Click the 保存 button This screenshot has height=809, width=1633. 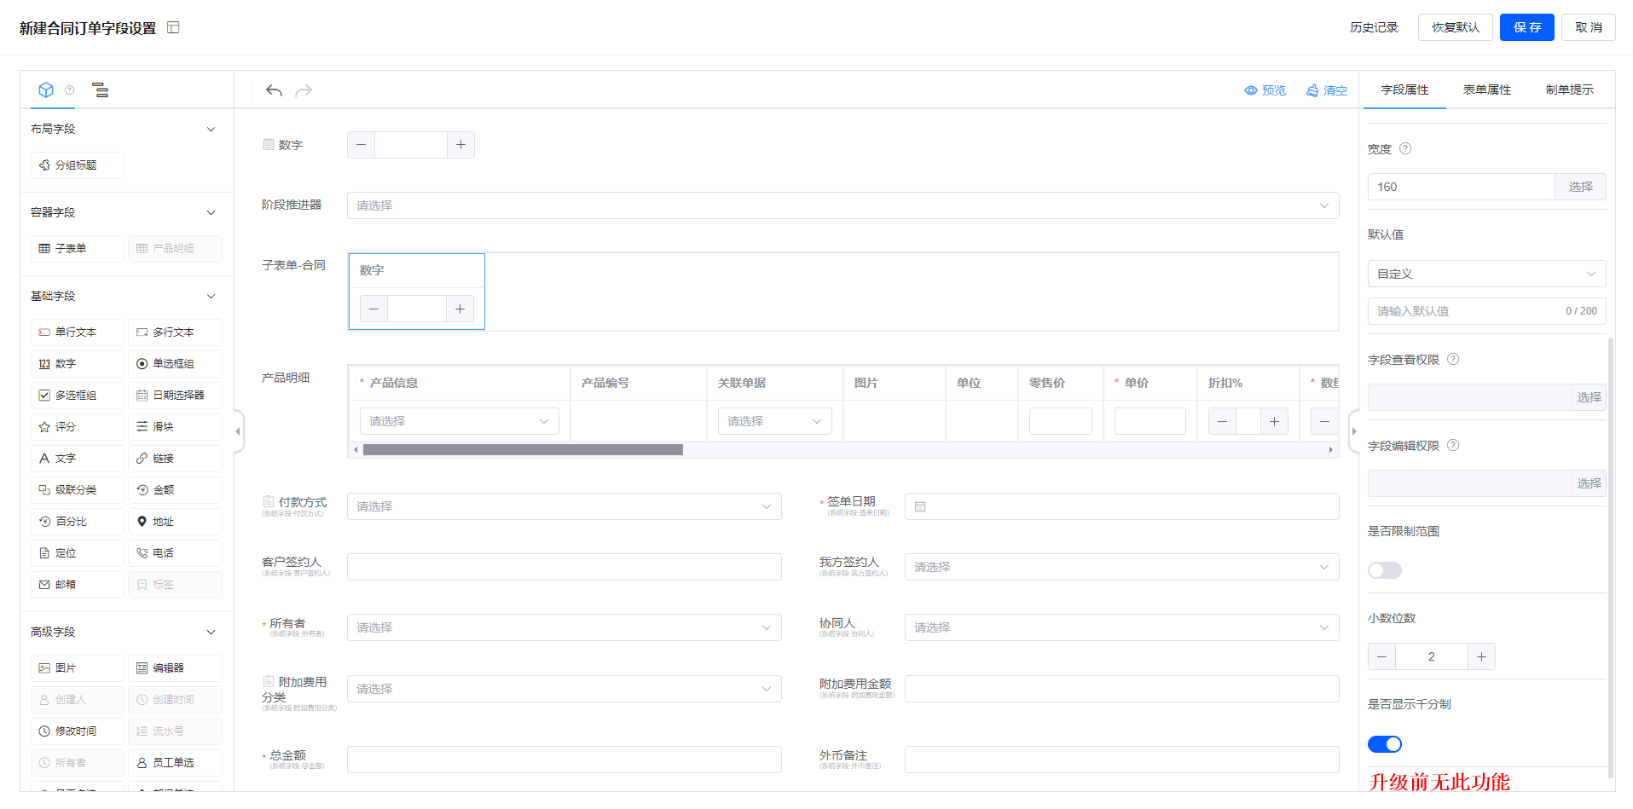1526,27
